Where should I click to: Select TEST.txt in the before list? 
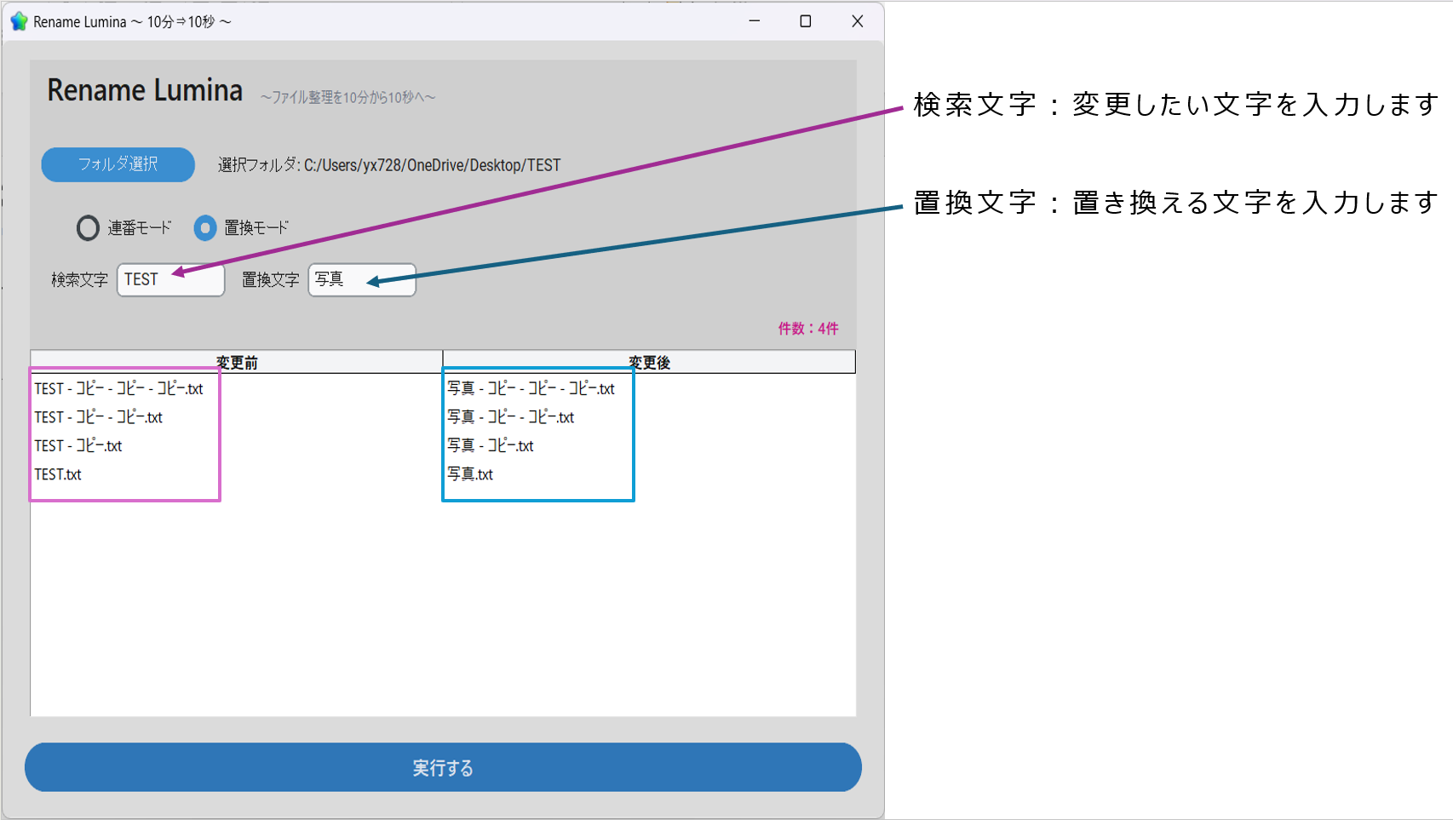pyautogui.click(x=58, y=475)
